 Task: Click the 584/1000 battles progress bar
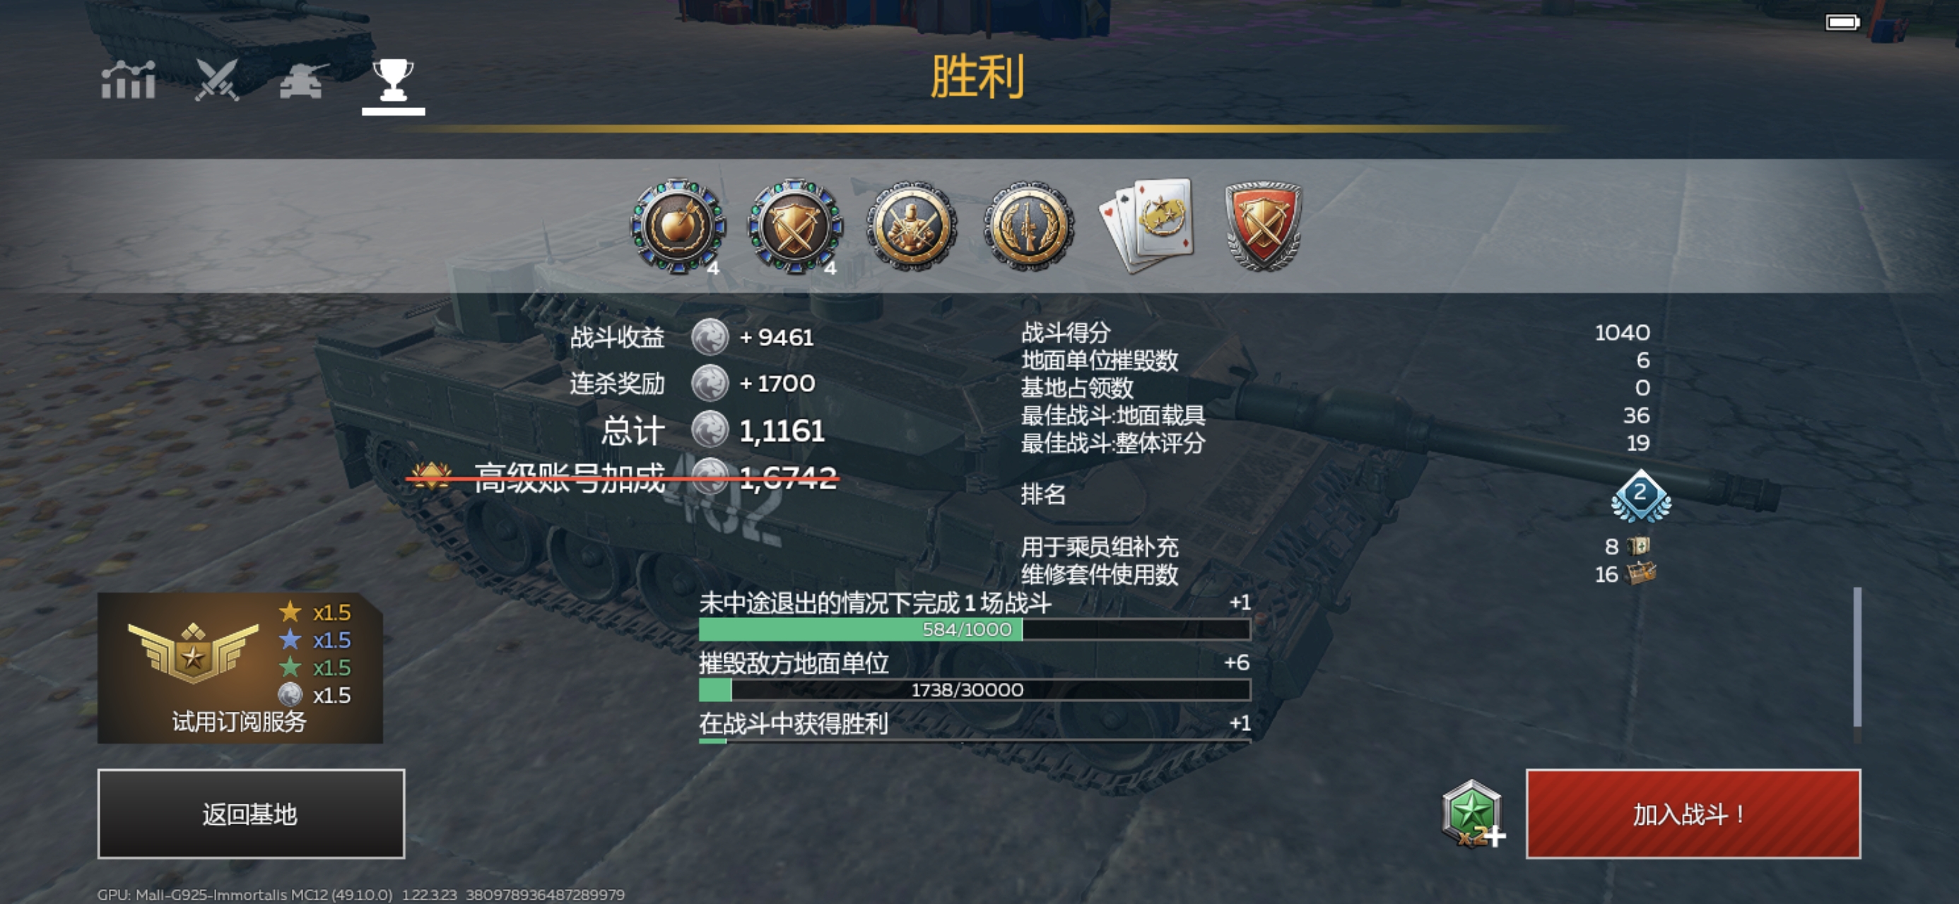974,629
